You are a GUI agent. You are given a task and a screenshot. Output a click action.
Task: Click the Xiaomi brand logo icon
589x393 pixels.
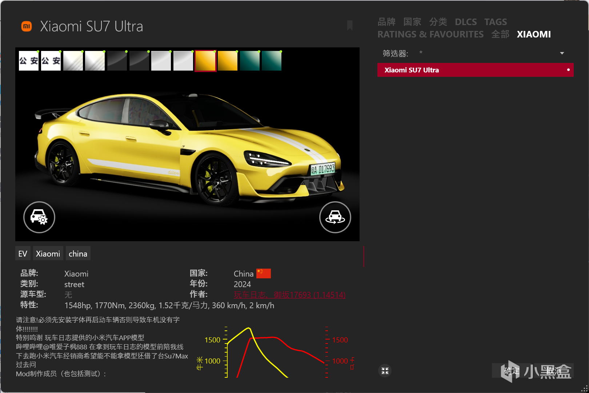point(27,26)
